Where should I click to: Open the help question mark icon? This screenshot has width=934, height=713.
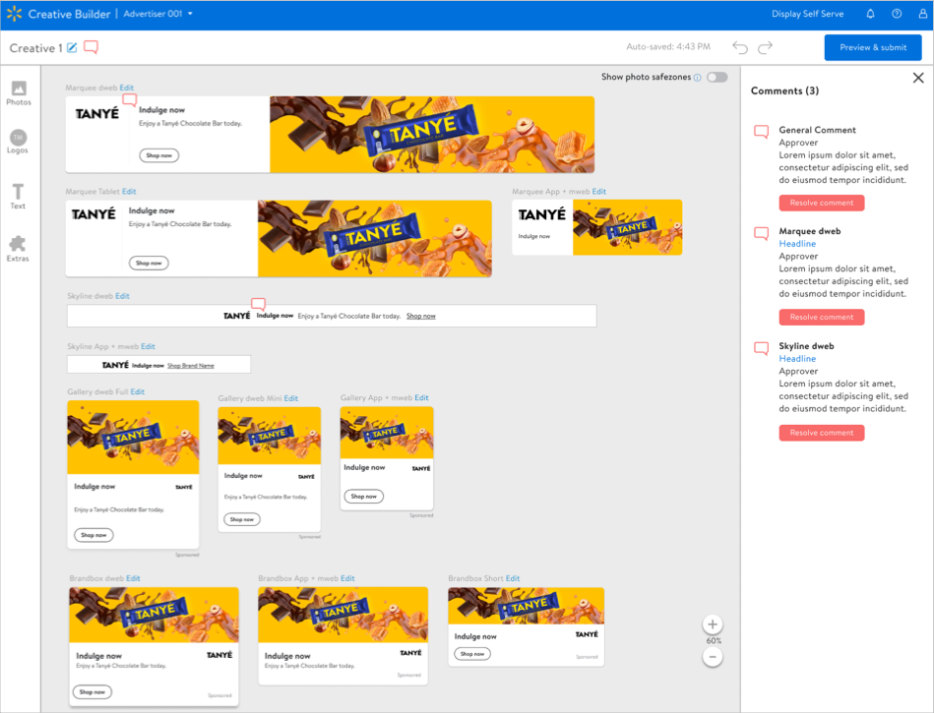coord(897,14)
